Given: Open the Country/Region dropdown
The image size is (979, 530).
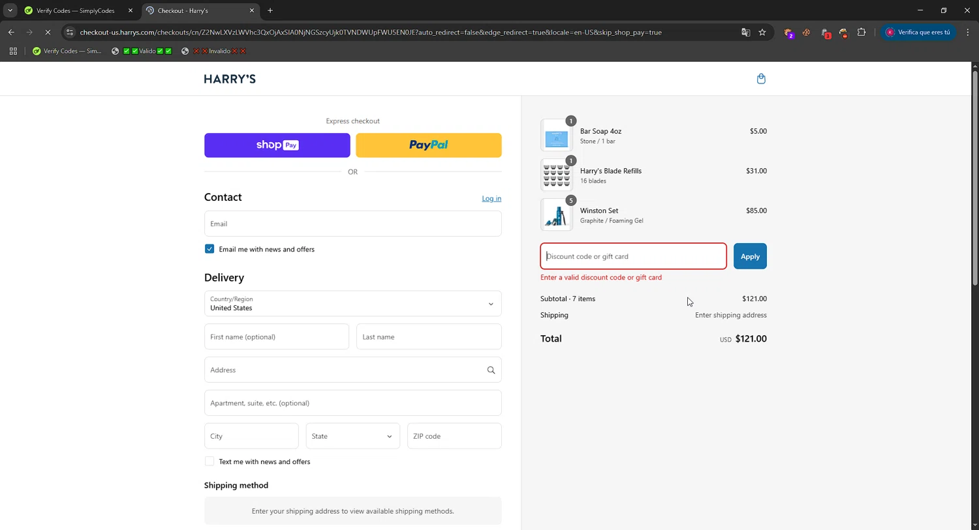Looking at the screenshot, I should [x=352, y=304].
